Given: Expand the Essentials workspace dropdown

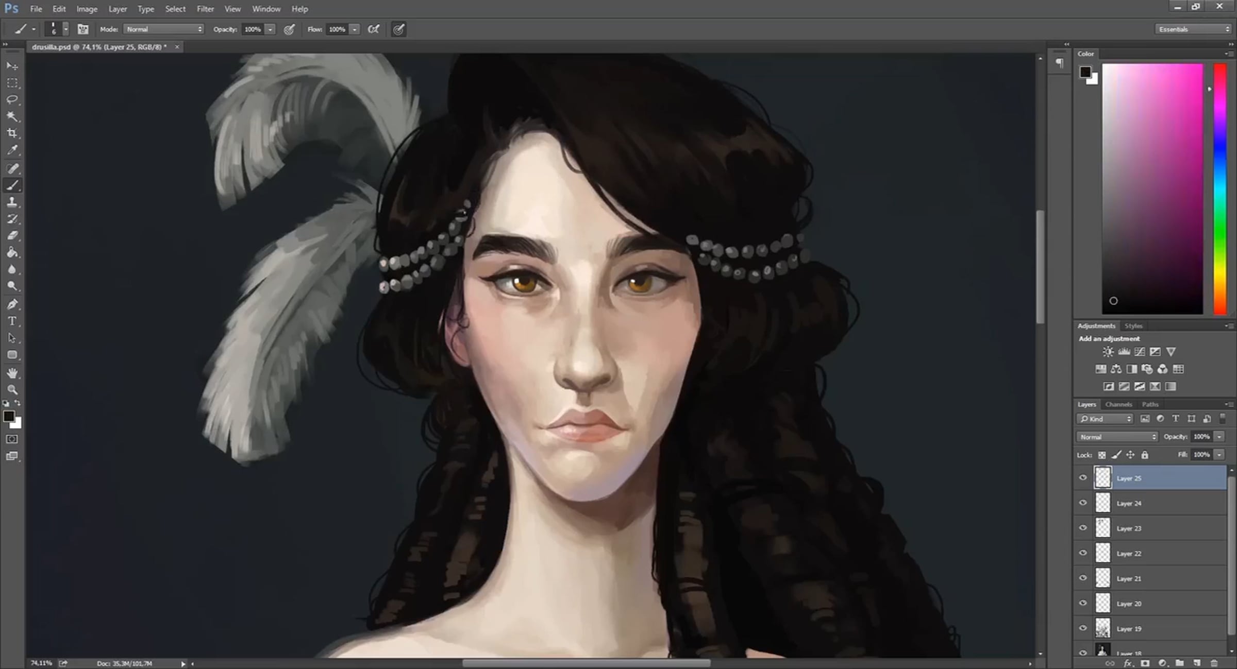Looking at the screenshot, I should click(1193, 29).
